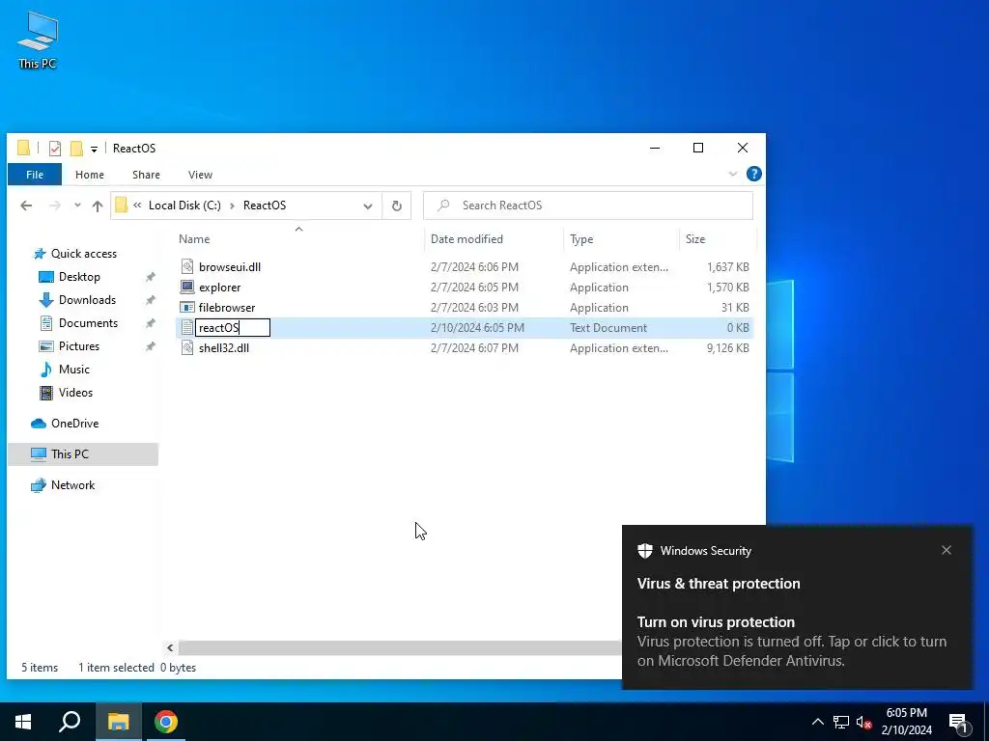Open OneDrive in navigation pane

click(x=74, y=424)
